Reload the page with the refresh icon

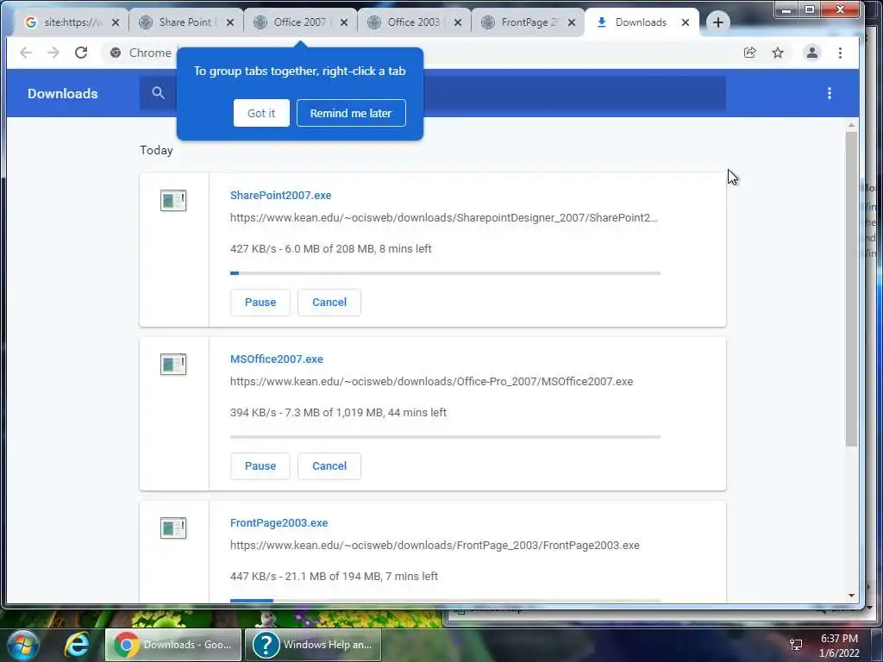81,53
